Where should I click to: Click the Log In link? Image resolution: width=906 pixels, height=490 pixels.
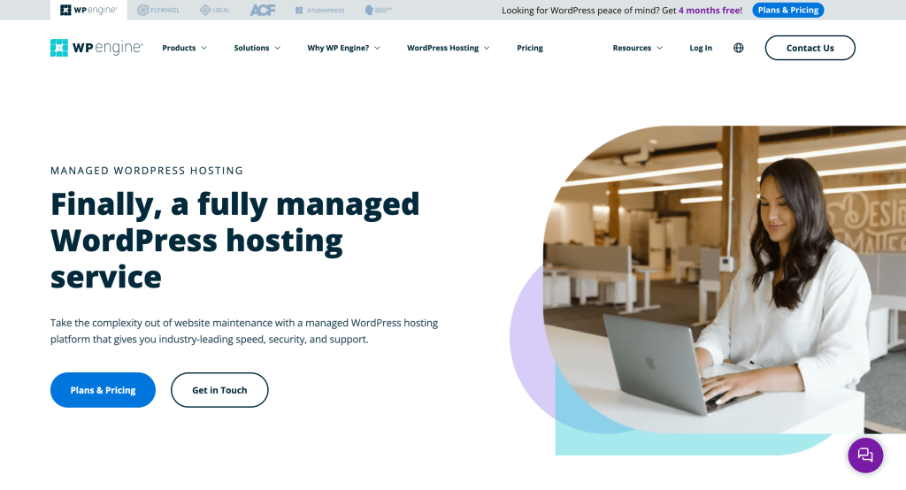point(701,48)
